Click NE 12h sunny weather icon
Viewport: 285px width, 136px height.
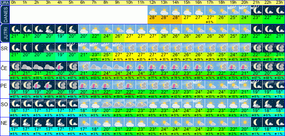(153, 122)
